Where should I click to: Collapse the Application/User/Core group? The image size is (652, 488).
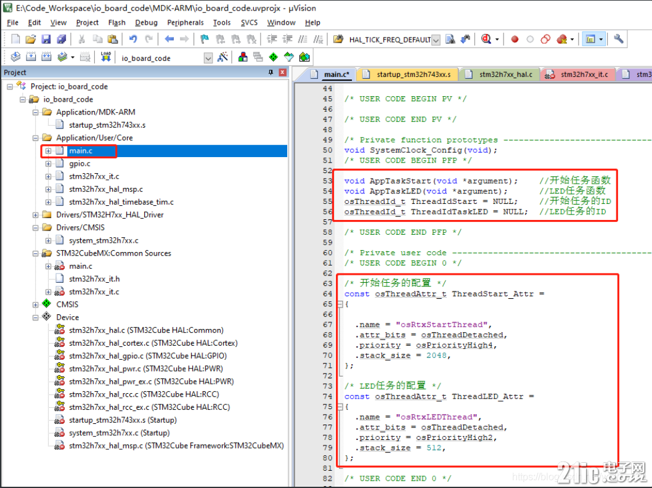pos(36,138)
